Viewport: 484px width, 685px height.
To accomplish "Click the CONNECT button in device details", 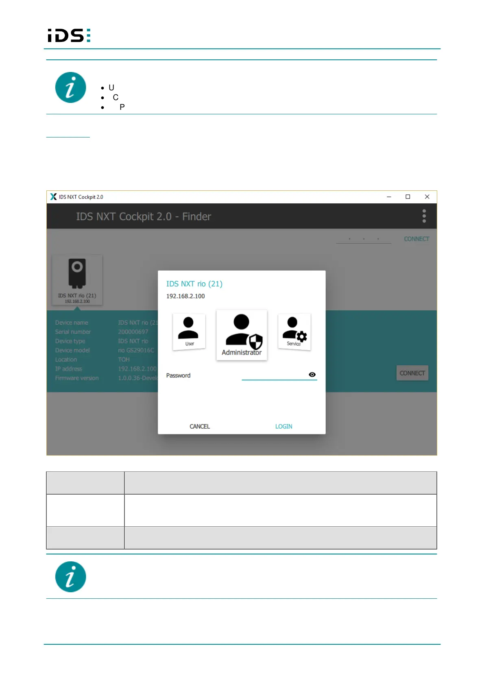I will pos(412,373).
